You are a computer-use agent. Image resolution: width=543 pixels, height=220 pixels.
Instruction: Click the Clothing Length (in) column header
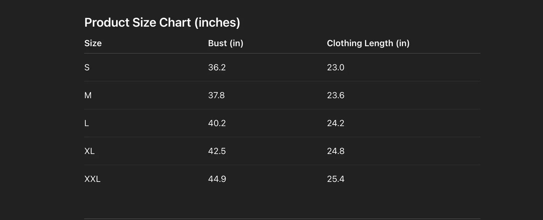pos(368,43)
